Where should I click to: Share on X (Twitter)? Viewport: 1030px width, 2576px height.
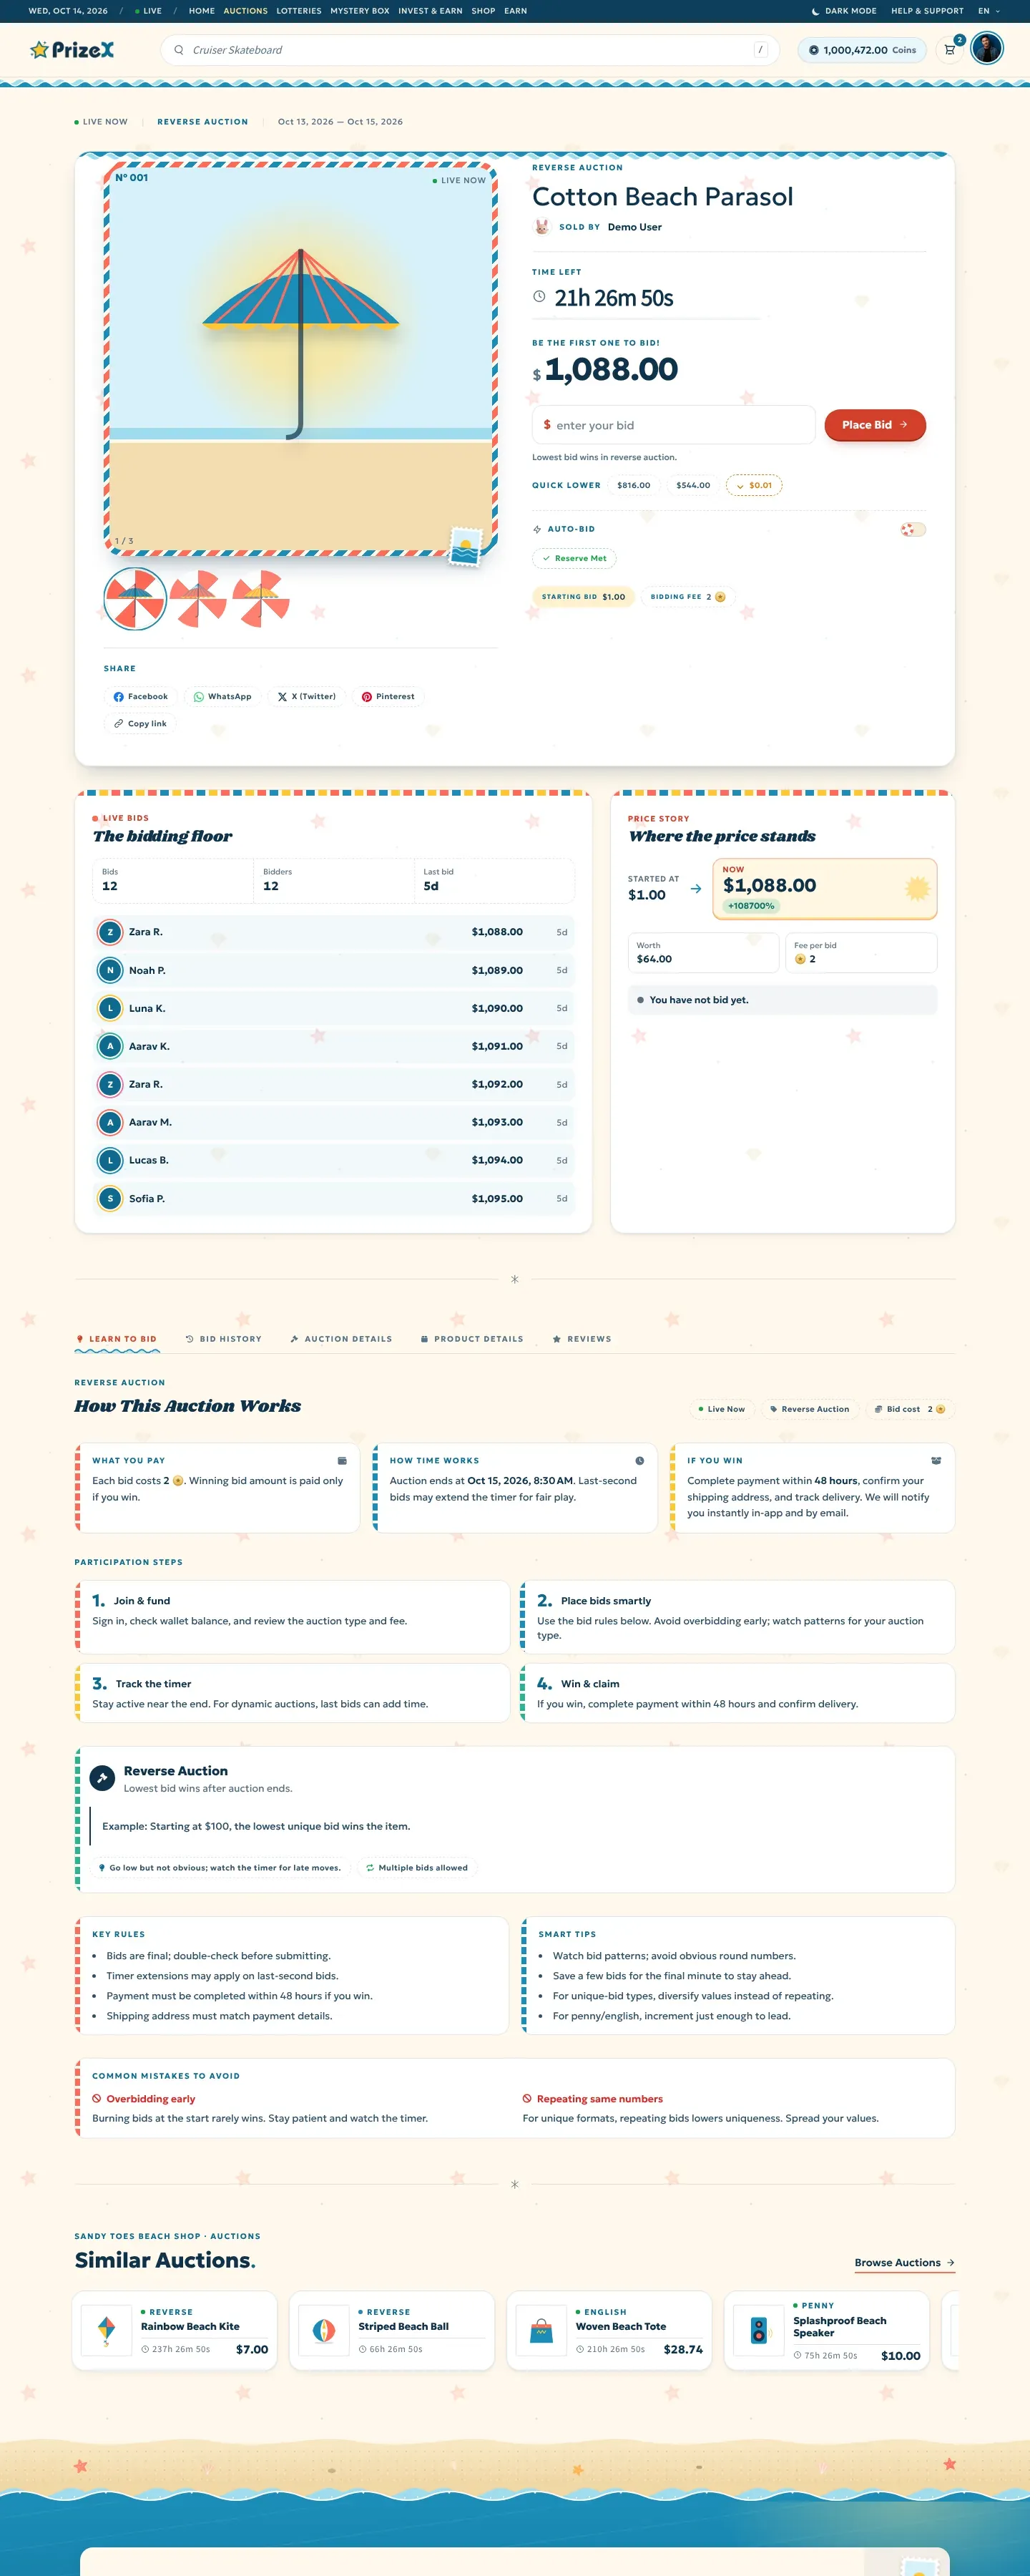pos(306,696)
